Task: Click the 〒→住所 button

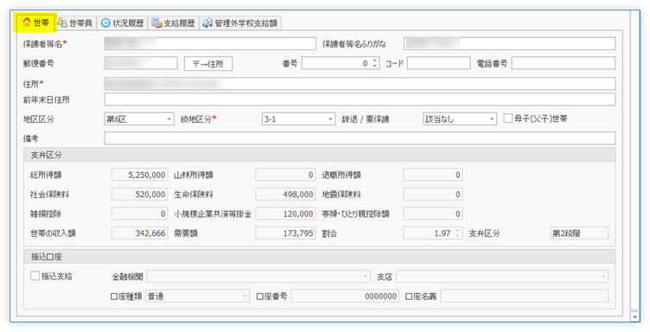Action: tap(208, 63)
